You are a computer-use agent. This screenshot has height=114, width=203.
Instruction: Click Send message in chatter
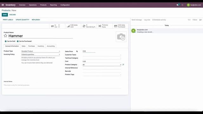coord(137,20)
